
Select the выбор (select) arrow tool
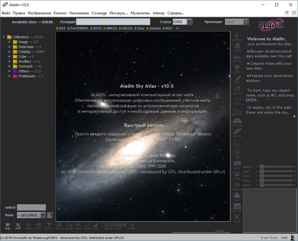point(237,37)
